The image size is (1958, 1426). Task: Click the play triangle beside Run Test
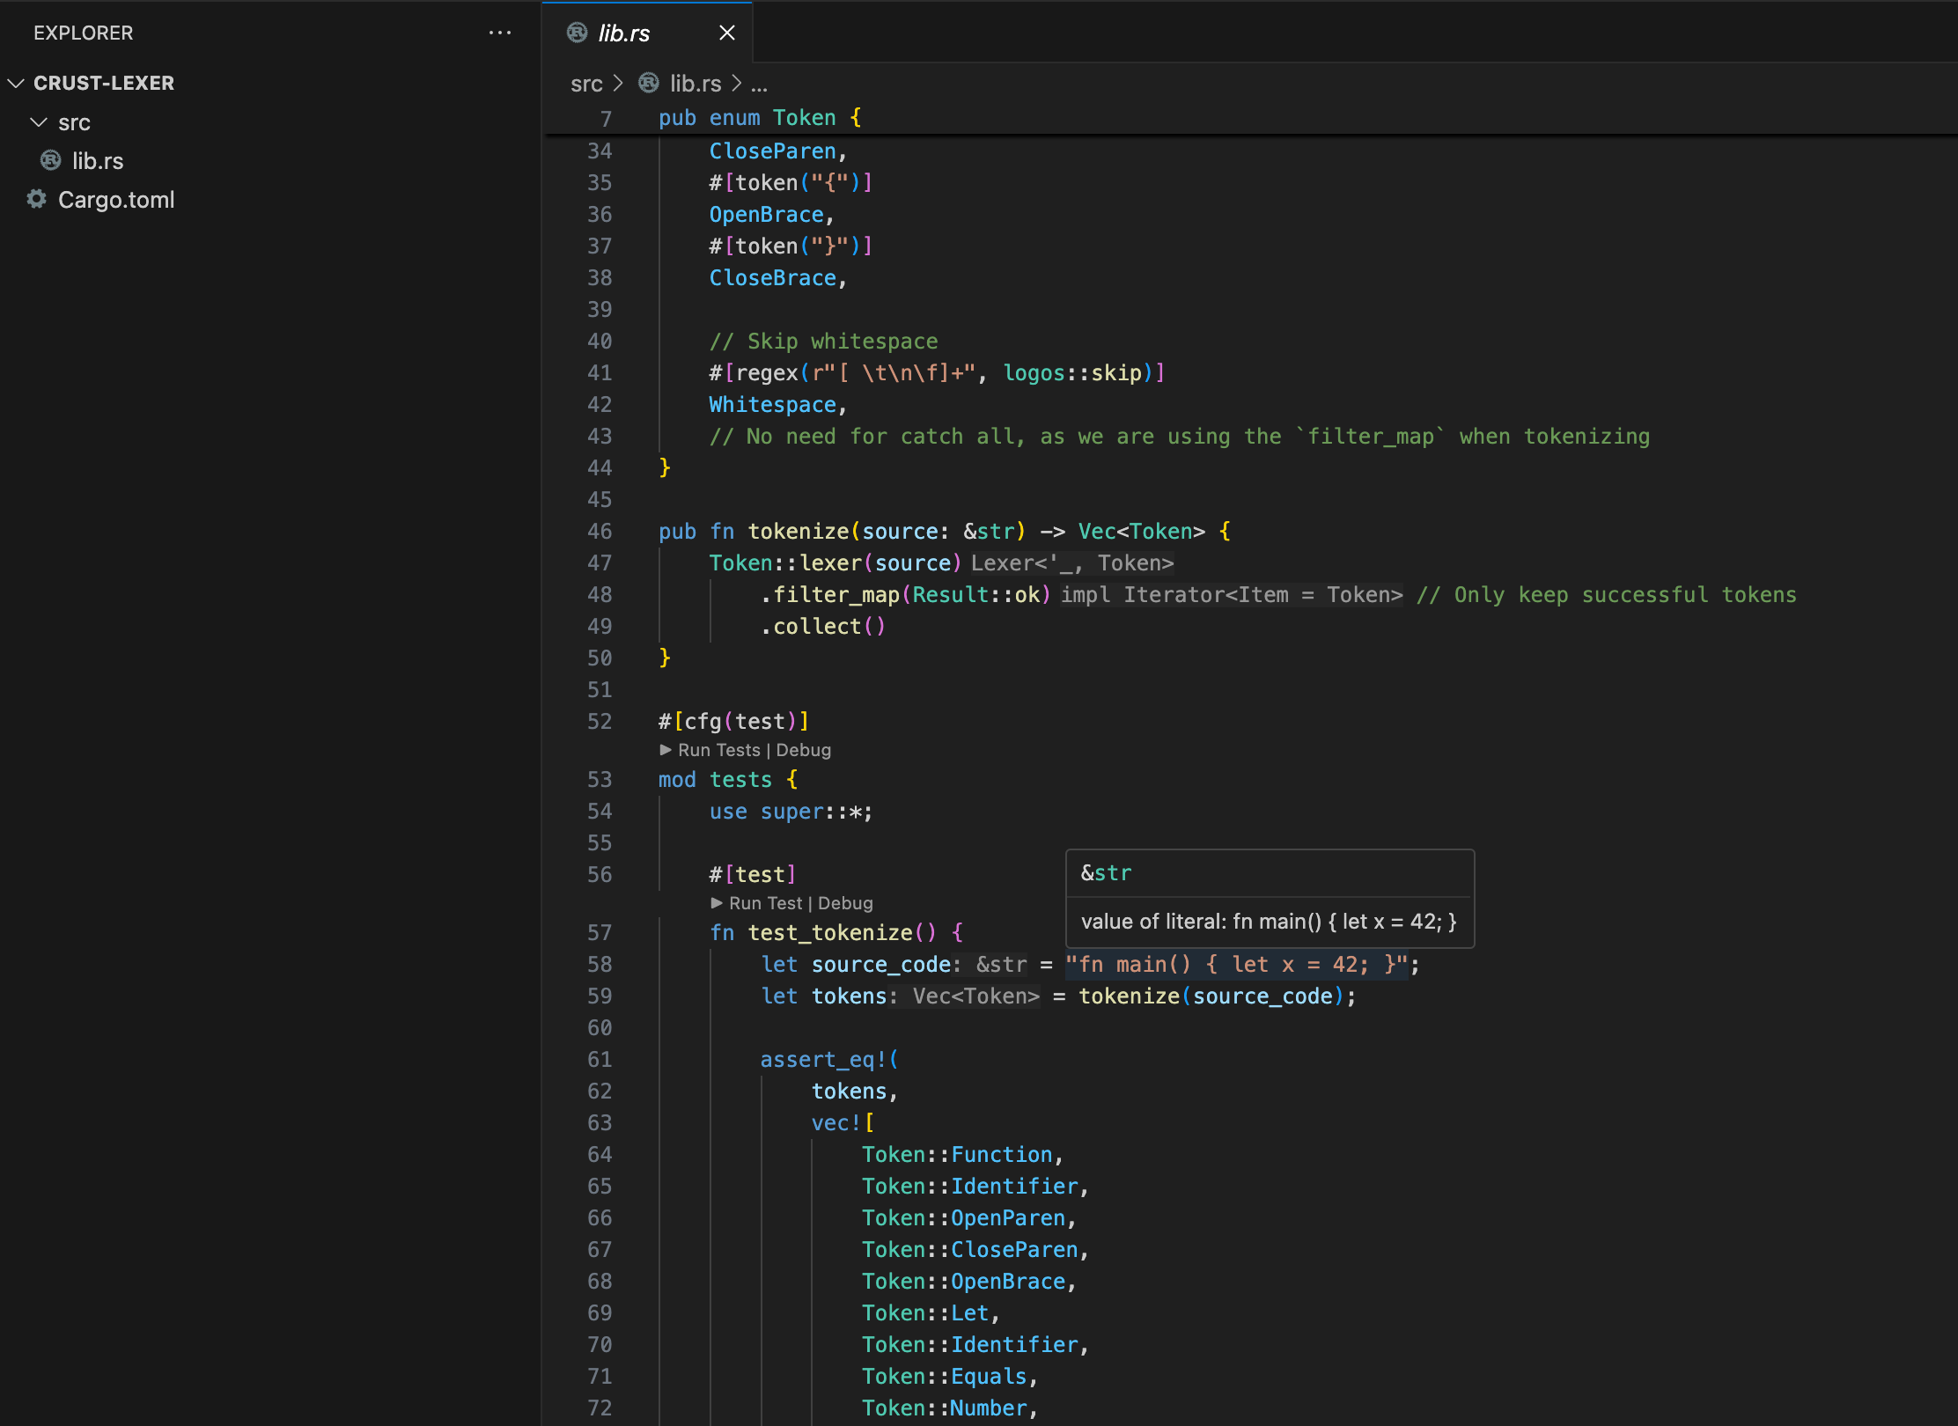[717, 903]
